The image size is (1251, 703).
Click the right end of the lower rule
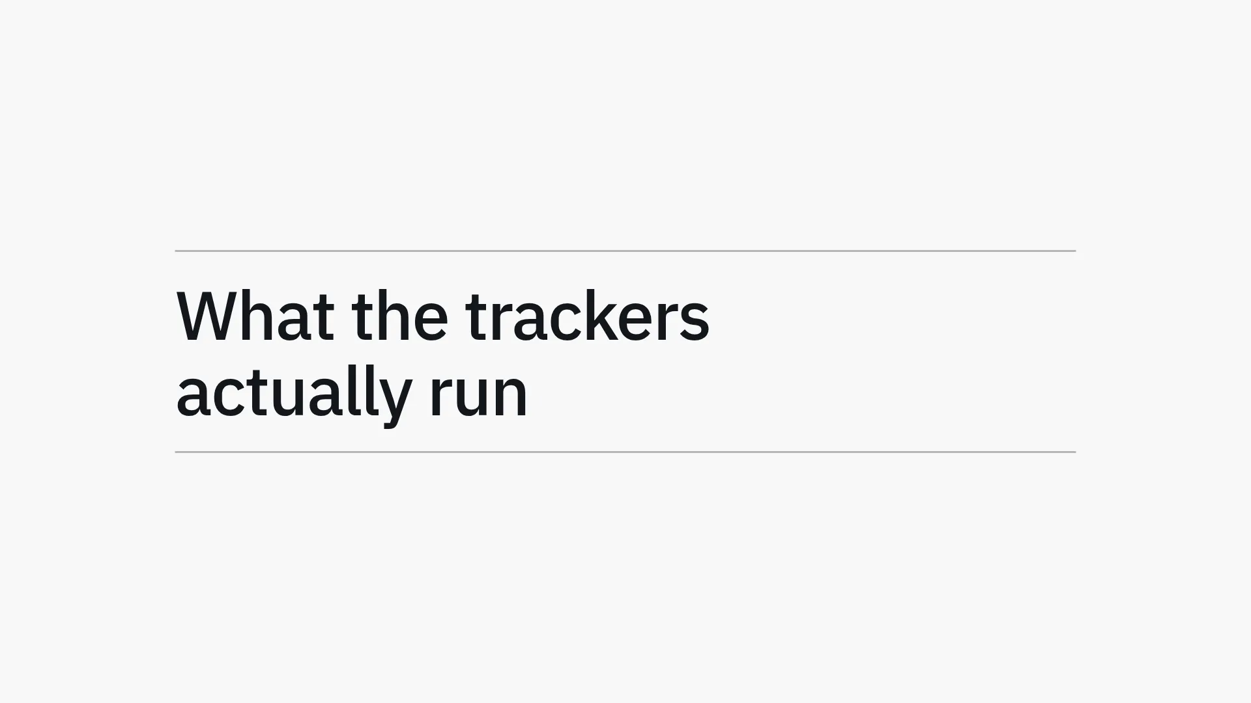pos(1073,452)
